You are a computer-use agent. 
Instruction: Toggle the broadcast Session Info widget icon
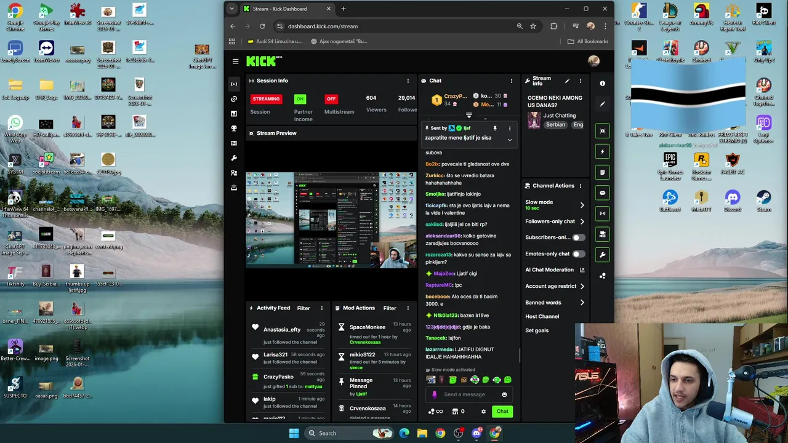click(x=602, y=214)
